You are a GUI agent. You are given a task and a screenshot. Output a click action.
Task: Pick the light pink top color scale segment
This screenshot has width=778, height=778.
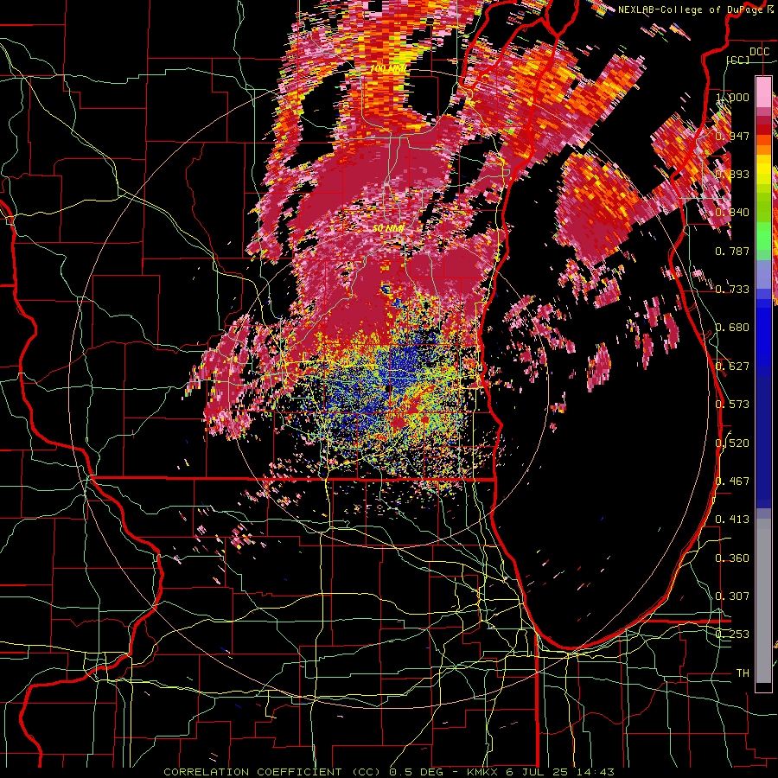763,92
